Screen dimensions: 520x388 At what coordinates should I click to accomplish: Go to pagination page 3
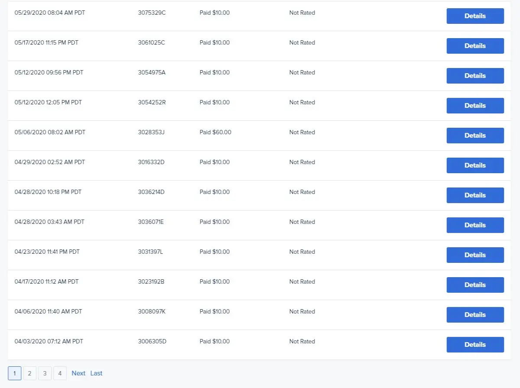click(45, 373)
